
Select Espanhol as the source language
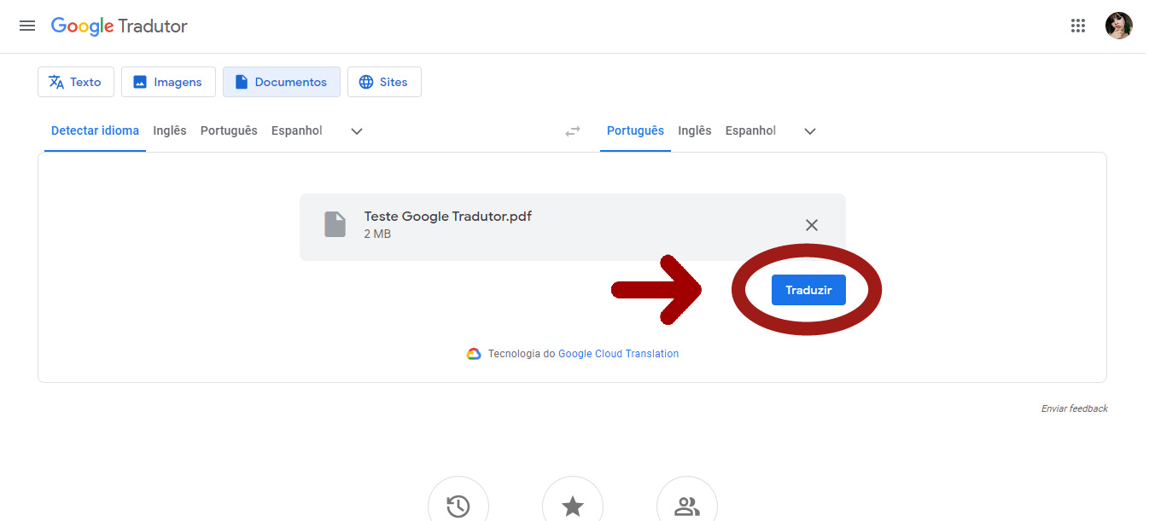pos(296,130)
